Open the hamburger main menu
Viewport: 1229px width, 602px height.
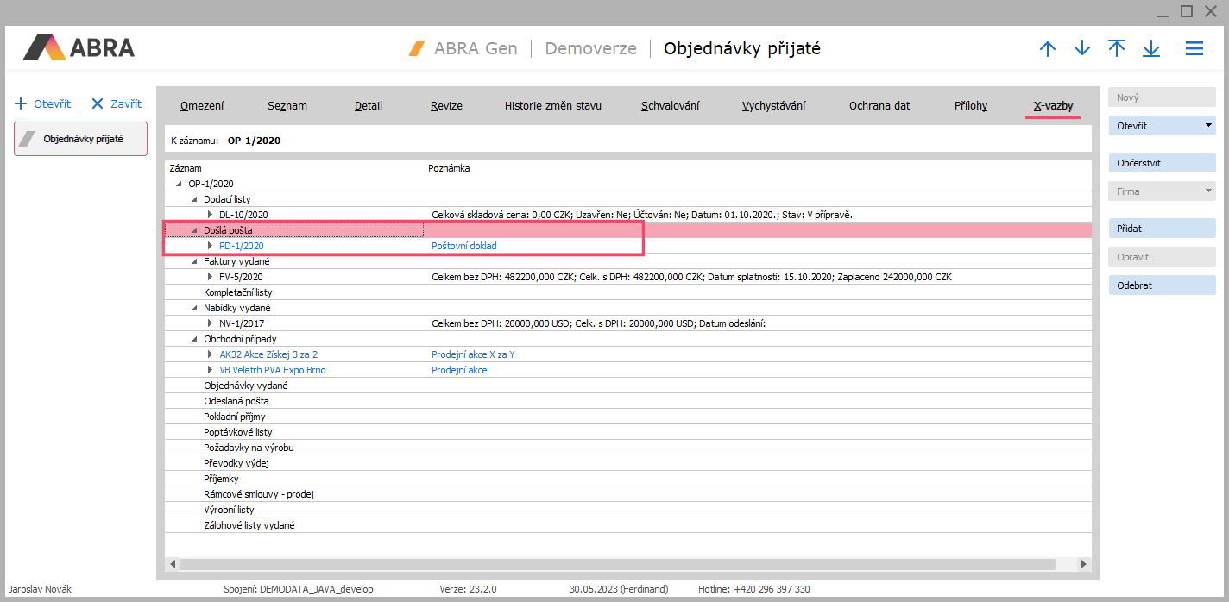[1194, 49]
